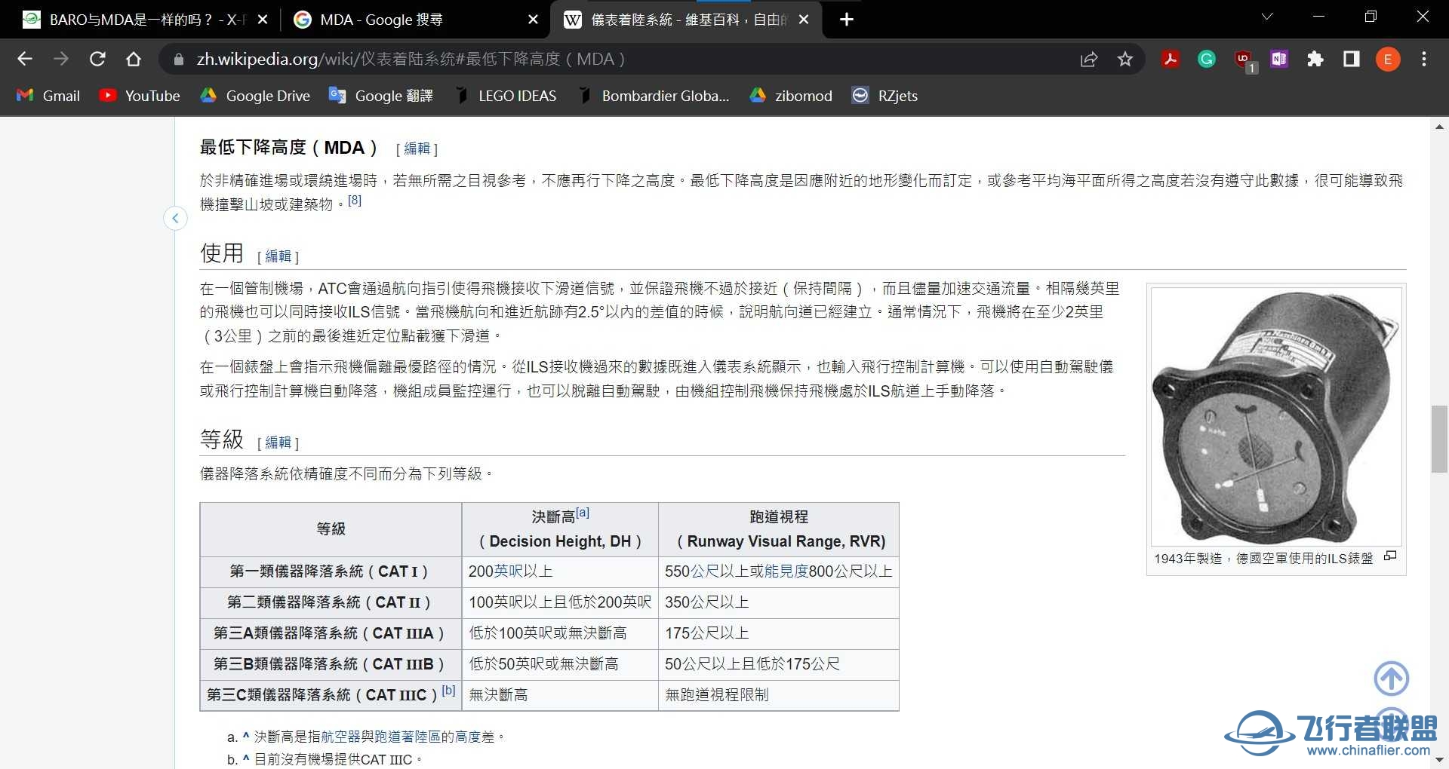This screenshot has height=769, width=1449.
Task: Click the browser forward arrow
Action: (x=61, y=59)
